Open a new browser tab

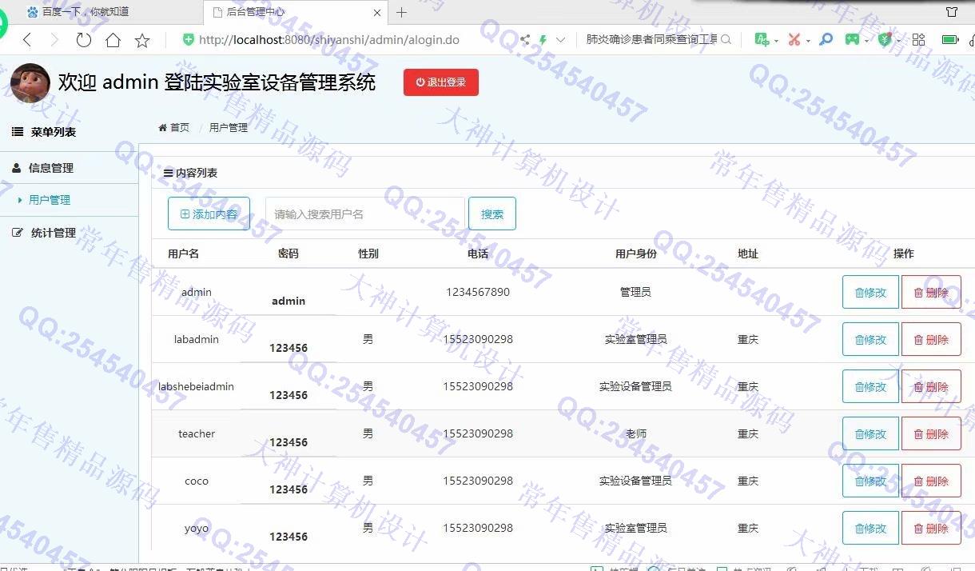[401, 12]
